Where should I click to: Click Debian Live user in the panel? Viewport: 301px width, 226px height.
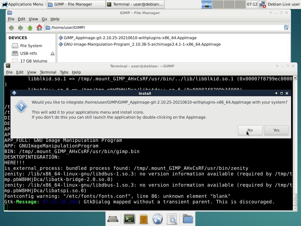[284, 4]
